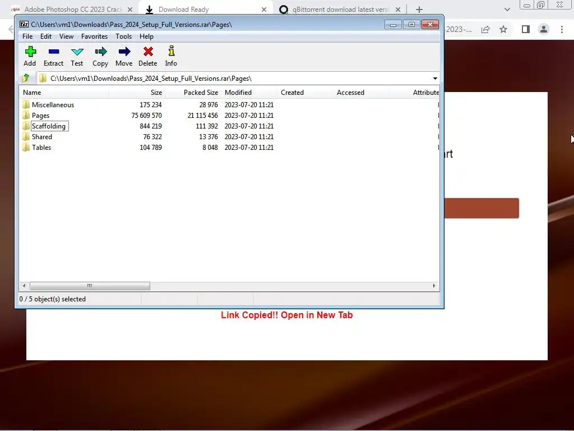Bookmark page with Chrome star icon

(503, 29)
